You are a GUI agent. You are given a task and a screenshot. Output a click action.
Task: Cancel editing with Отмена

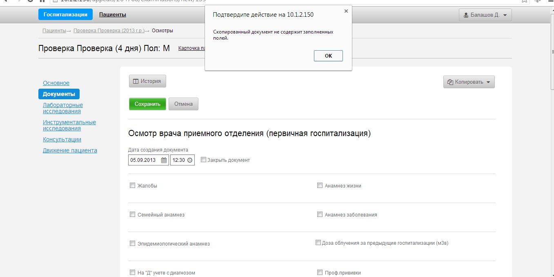tap(183, 104)
